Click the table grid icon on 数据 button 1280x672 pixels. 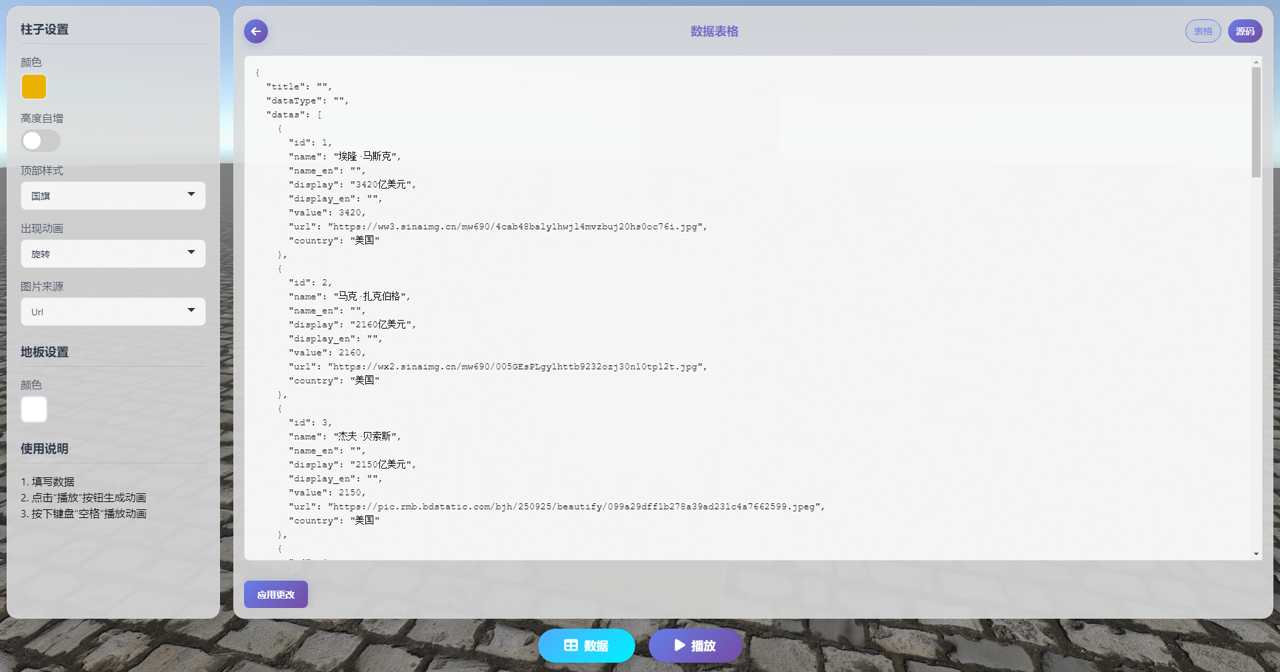click(x=571, y=645)
